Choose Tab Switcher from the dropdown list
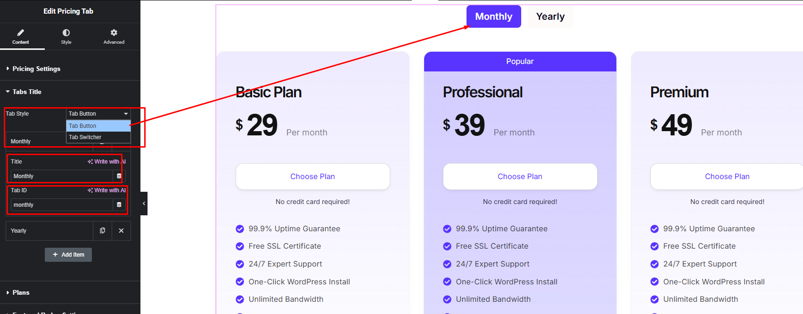The image size is (803, 314). pyautogui.click(x=85, y=137)
